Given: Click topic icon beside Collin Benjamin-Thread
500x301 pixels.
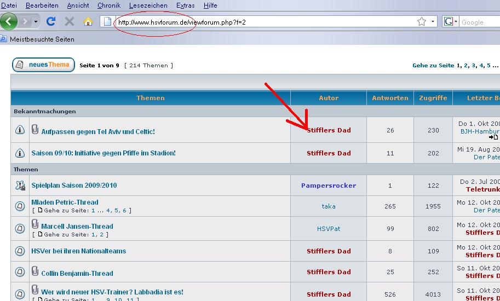Looking at the screenshot, I should point(20,271).
